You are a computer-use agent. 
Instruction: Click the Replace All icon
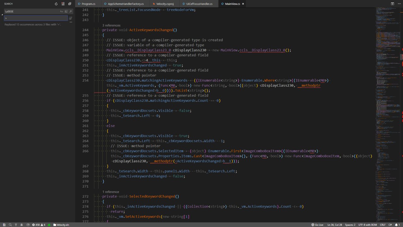[x=71, y=18]
